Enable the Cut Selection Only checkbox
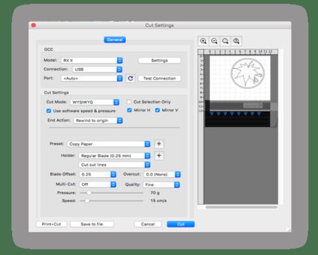The height and width of the screenshot is (255, 318). coord(129,102)
